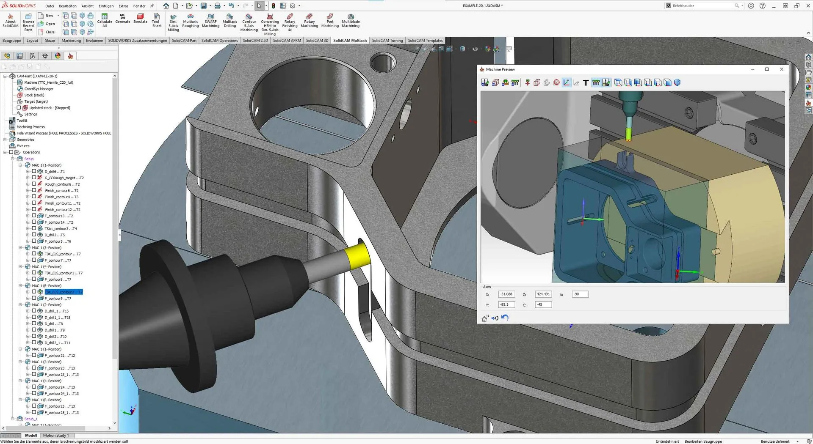
Task: Open the dropdown arrow next to New
Action: coord(58,16)
